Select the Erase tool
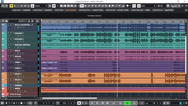188x106 pixels. click(x=92, y=6)
